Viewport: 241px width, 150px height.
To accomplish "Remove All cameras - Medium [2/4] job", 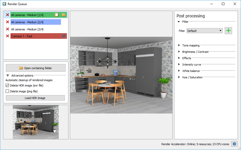I will click(7, 22).
